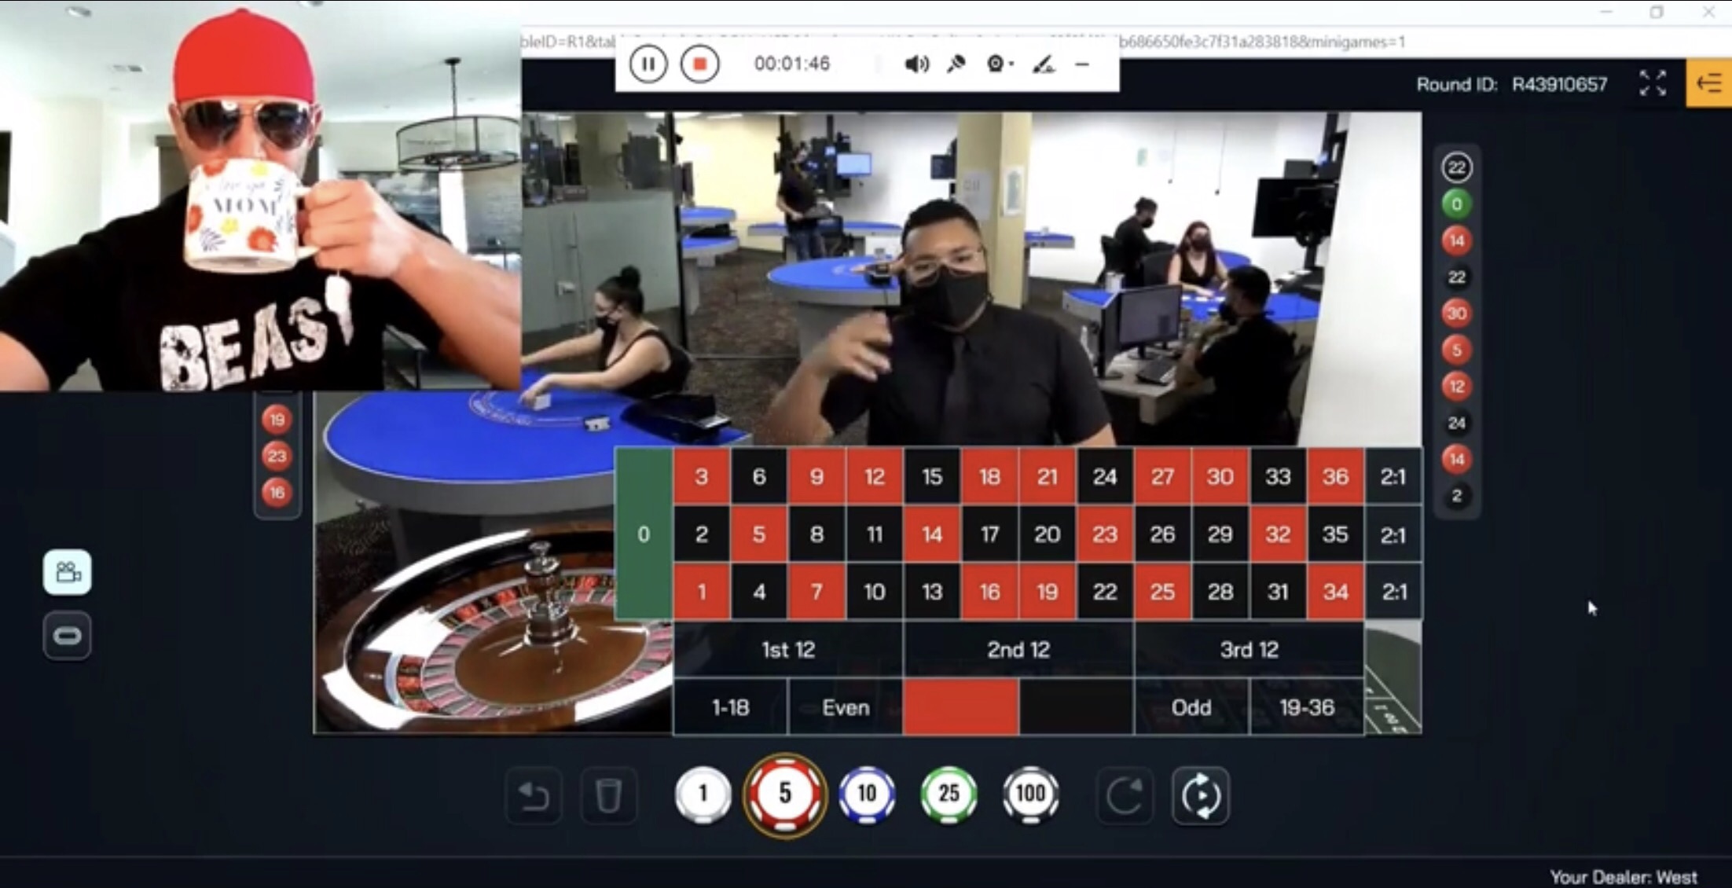Select the 1-18 betting area
Screen dimensions: 1732x888
[732, 706]
